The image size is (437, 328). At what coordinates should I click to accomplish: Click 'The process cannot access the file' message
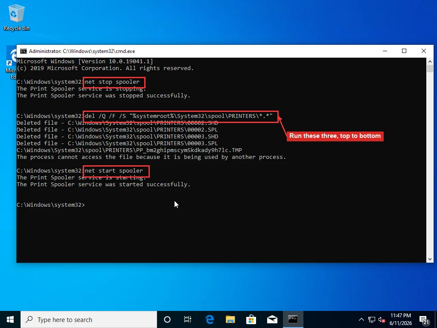[151, 157]
